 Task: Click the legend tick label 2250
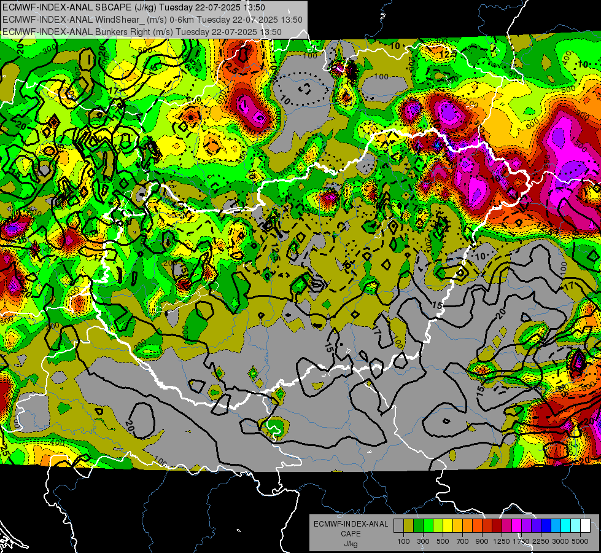(x=541, y=541)
